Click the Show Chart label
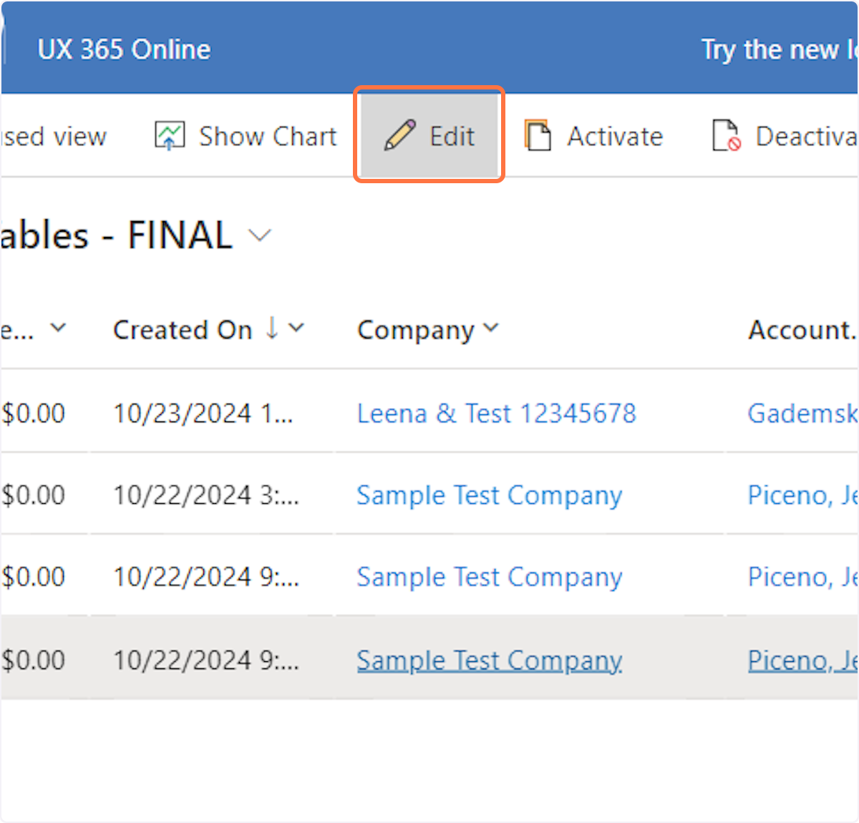The height and width of the screenshot is (823, 859). 268,136
